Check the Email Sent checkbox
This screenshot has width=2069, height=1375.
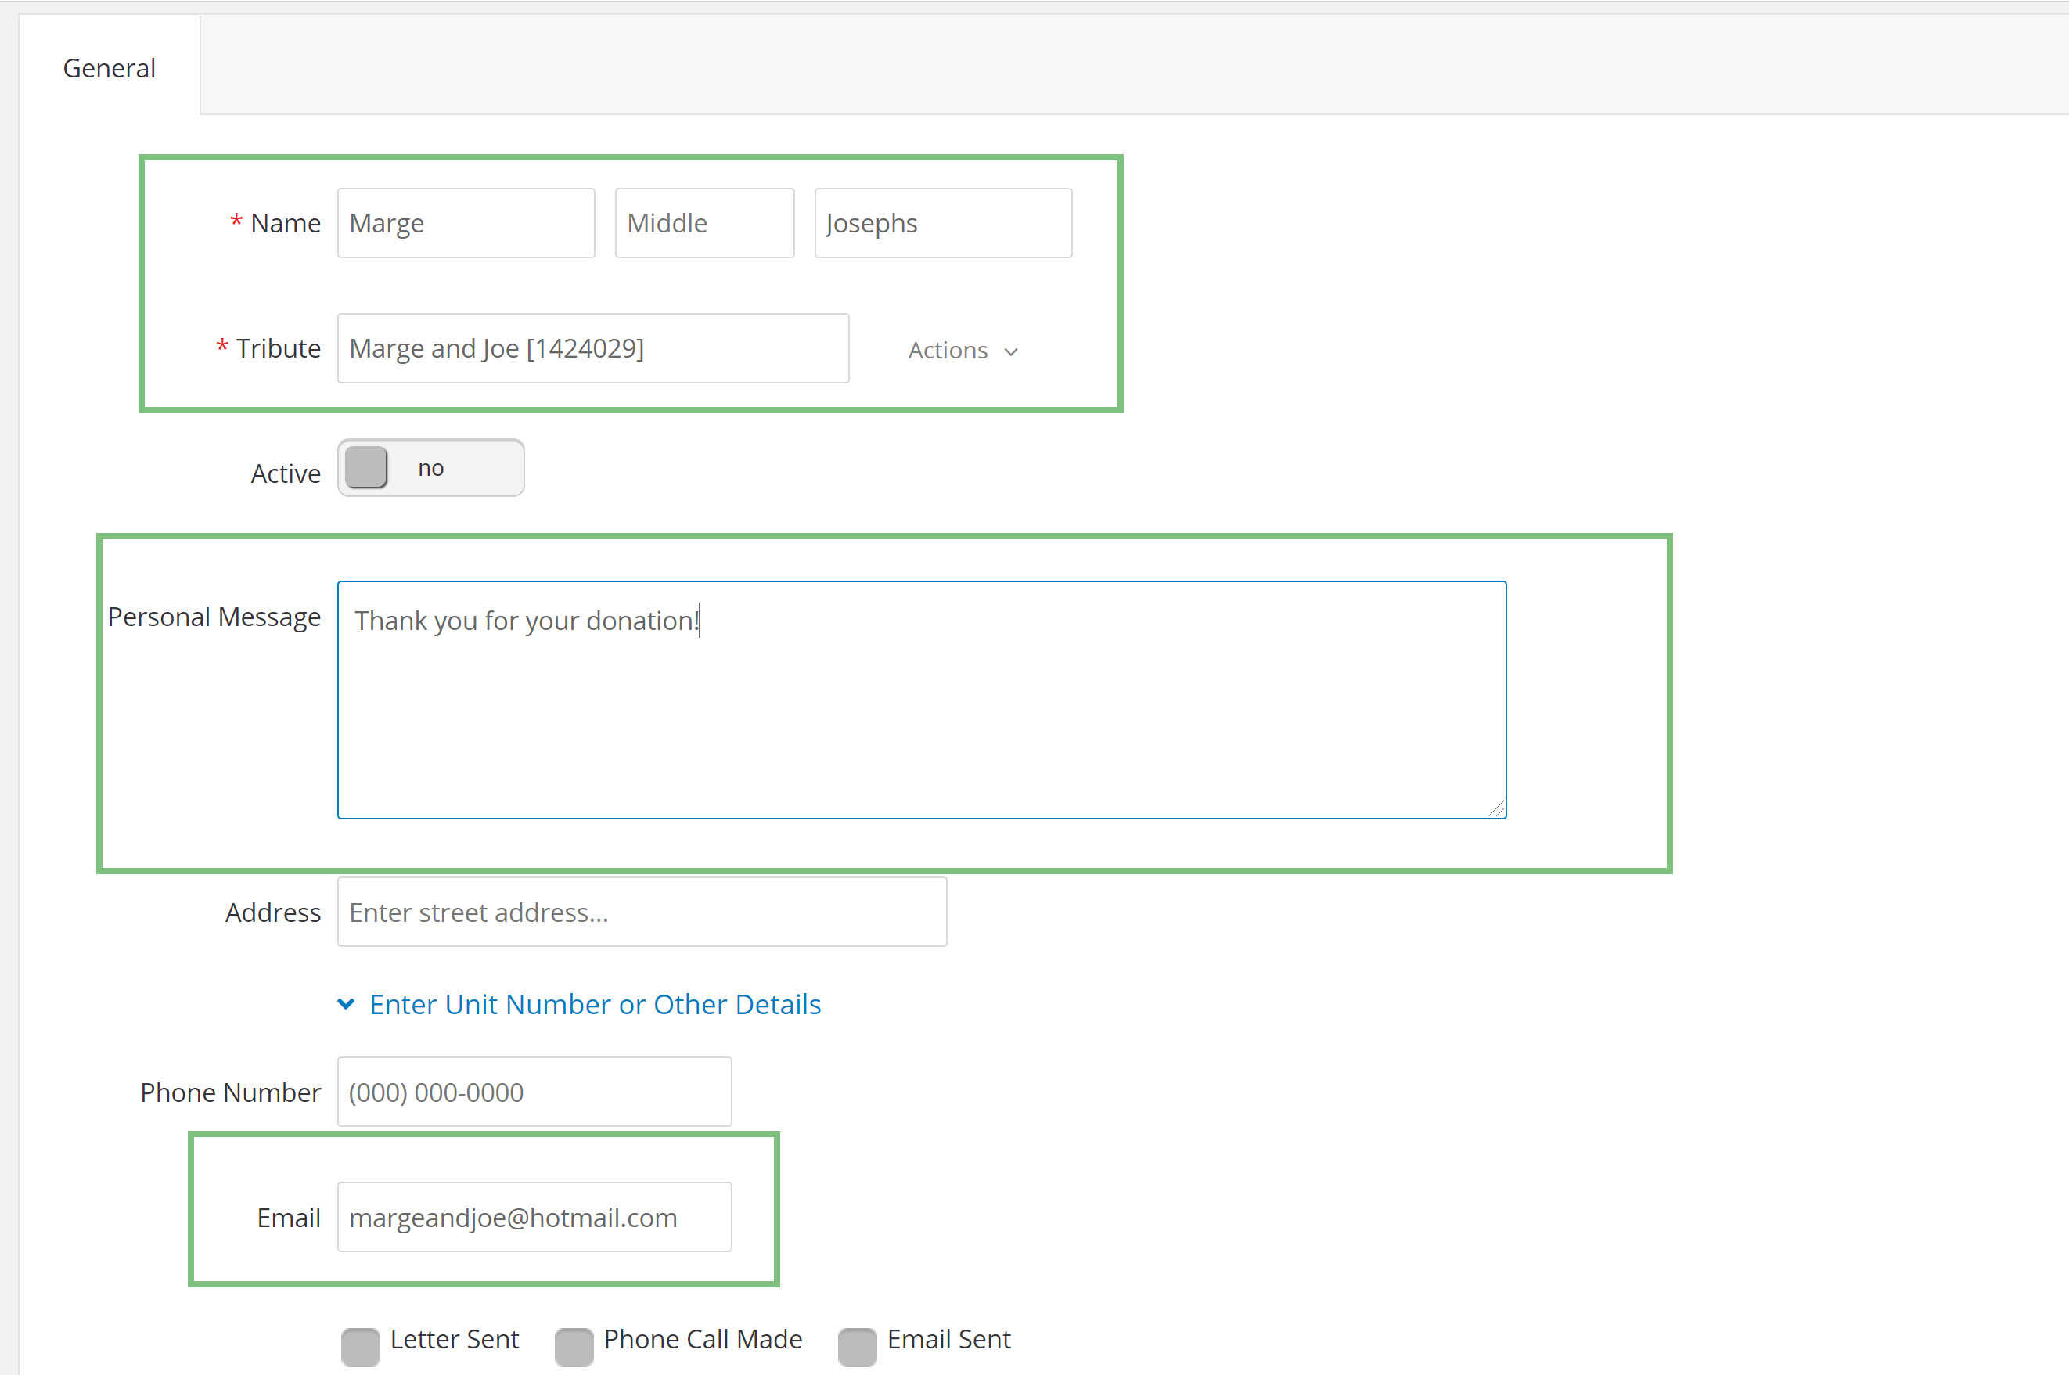pyautogui.click(x=858, y=1346)
